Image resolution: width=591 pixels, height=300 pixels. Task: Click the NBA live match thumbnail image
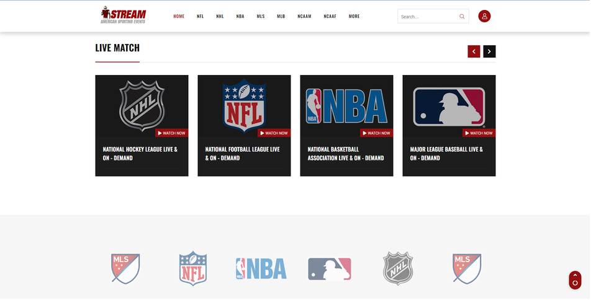(x=346, y=105)
